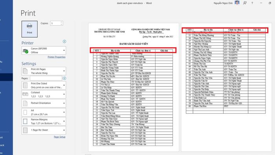Viewport: 275px width, 155px height.
Task: Click the Collated pages icon
Action: pos(25,94)
